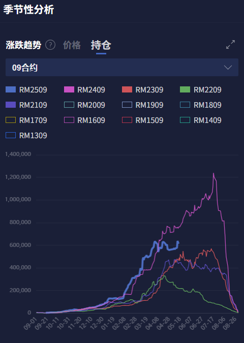Toggle RM2409 legend color box
This screenshot has height=343, width=244.
(x=69, y=89)
